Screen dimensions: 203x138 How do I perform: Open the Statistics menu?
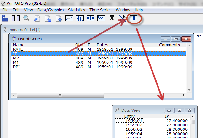[77, 10]
